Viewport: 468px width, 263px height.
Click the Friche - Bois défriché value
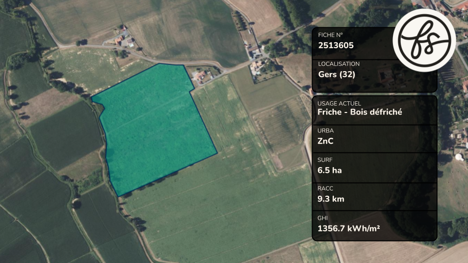360,112
